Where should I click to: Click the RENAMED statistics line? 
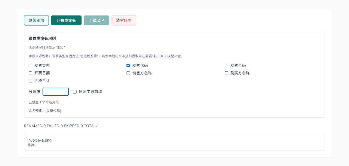pyautogui.click(x=61, y=126)
